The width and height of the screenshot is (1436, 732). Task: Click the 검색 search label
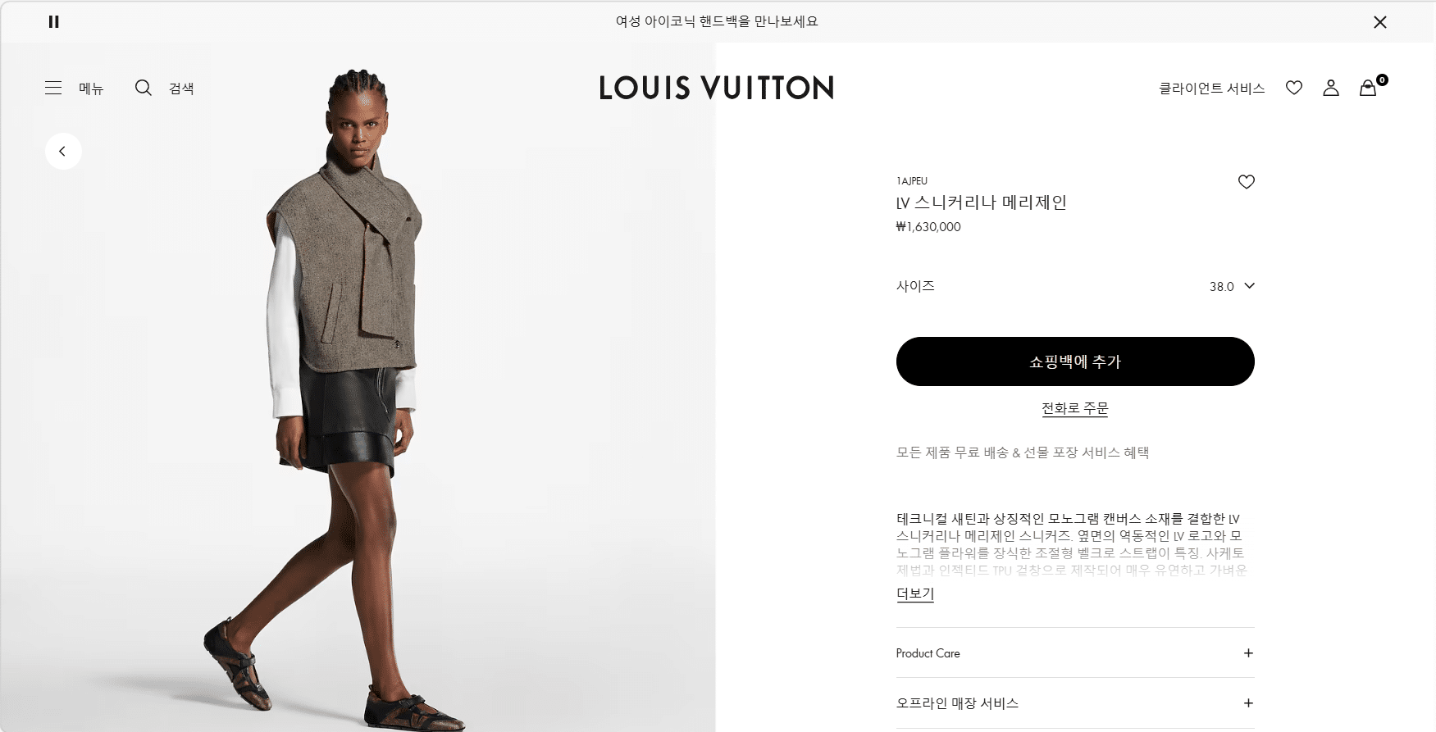[181, 89]
